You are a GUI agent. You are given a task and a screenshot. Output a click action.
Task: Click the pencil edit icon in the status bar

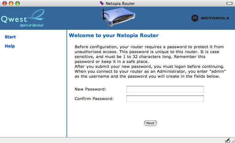pos(227,140)
